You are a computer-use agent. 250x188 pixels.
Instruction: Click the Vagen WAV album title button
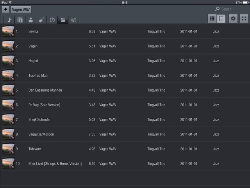(21, 9)
